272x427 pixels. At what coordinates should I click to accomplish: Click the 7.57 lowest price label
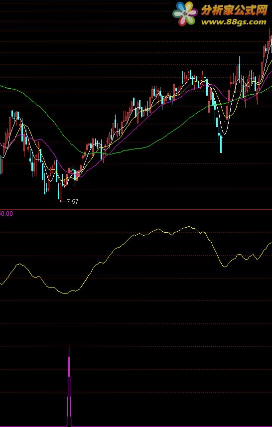coord(72,201)
